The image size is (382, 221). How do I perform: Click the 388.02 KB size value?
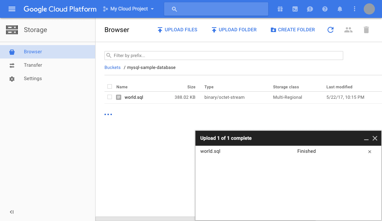pyautogui.click(x=185, y=97)
